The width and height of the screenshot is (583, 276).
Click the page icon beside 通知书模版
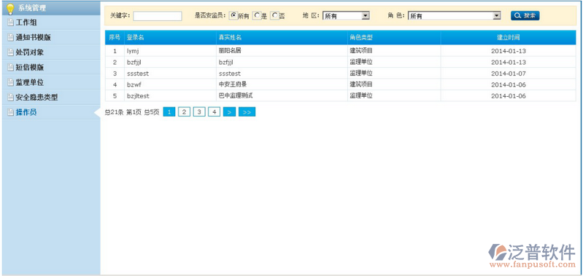(10, 37)
